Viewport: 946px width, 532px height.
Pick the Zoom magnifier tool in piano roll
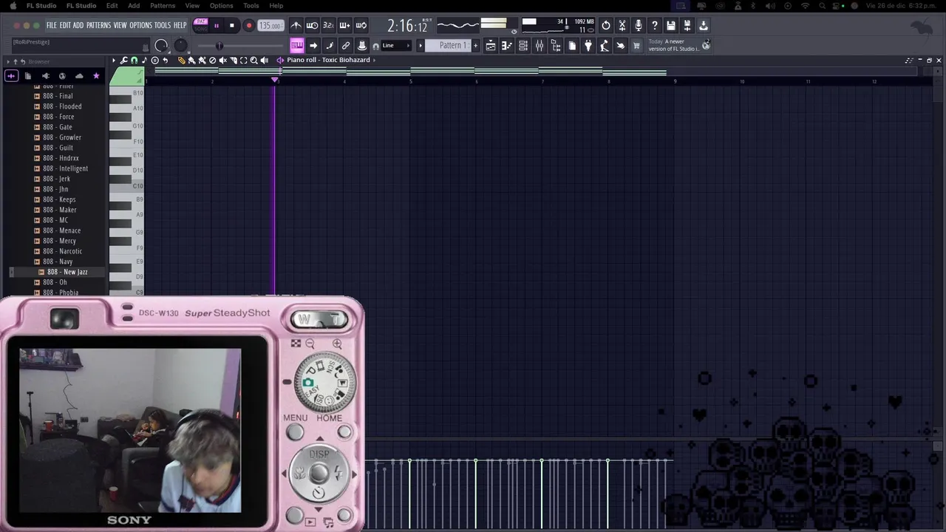tap(254, 61)
